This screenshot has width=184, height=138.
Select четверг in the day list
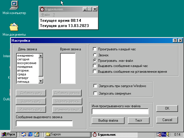click(28, 78)
